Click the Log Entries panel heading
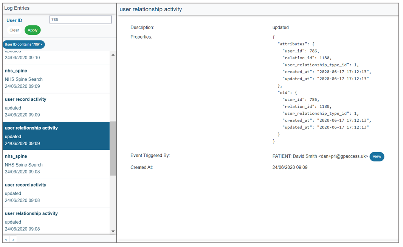This screenshot has width=403, height=247. pos(17,8)
